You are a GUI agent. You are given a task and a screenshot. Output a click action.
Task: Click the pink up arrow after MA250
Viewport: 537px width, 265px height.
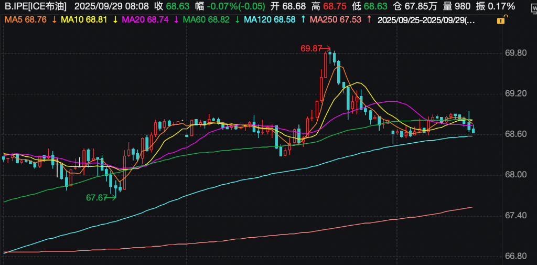[369, 19]
